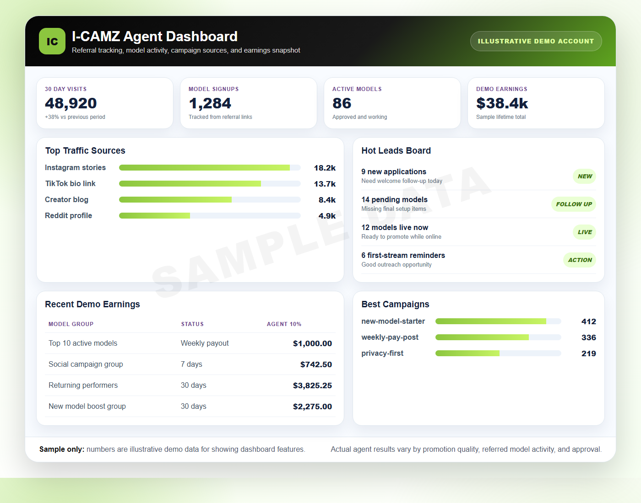Click the NEW tag on new applications
This screenshot has height=503, width=641.
[x=585, y=177]
